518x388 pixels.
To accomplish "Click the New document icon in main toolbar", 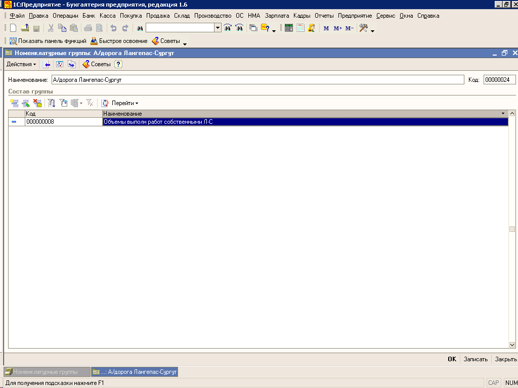I will coord(13,28).
